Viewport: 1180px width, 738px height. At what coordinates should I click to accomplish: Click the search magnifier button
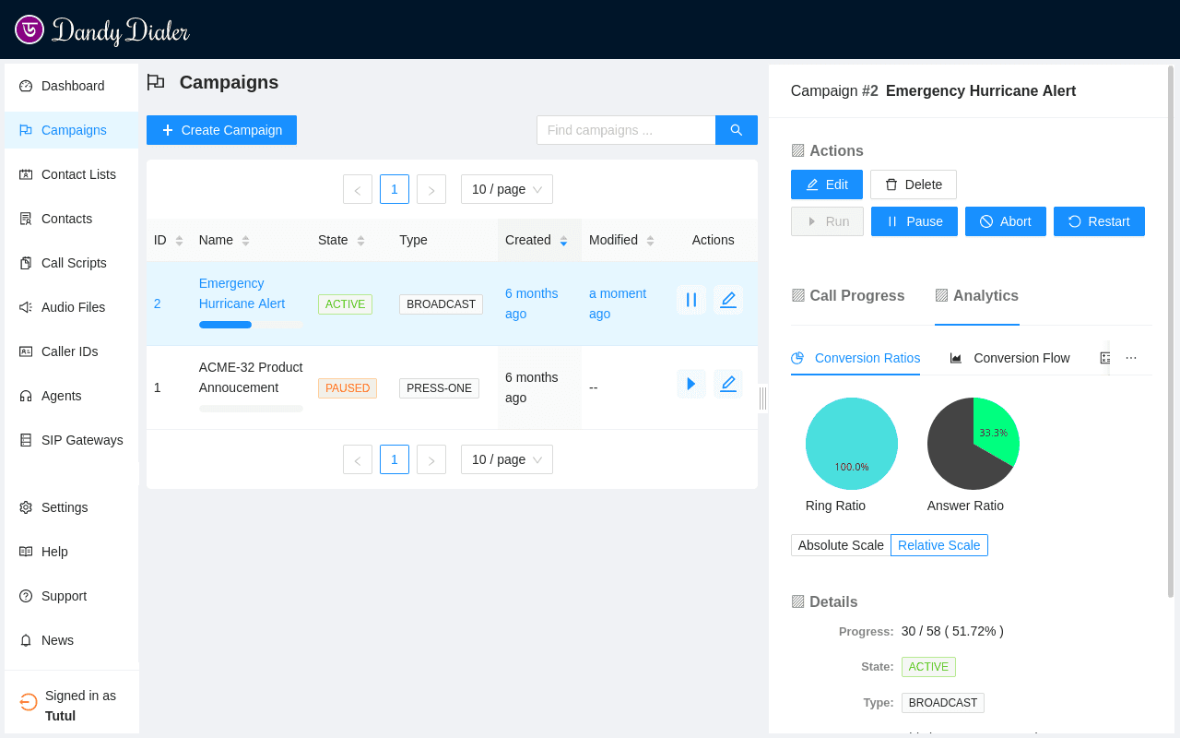click(x=736, y=130)
